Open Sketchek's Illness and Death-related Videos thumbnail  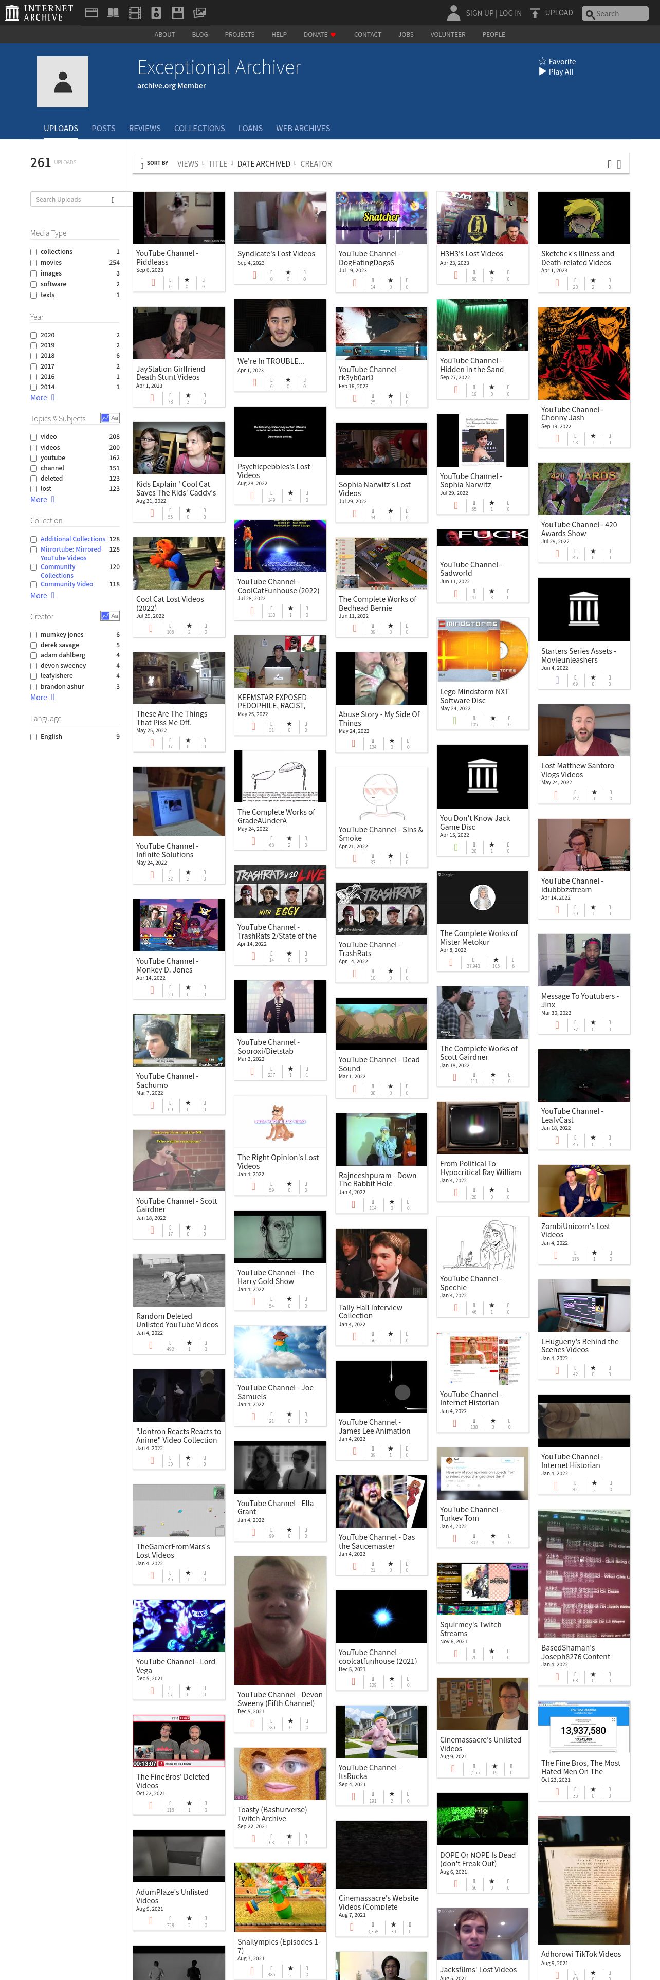pos(583,218)
